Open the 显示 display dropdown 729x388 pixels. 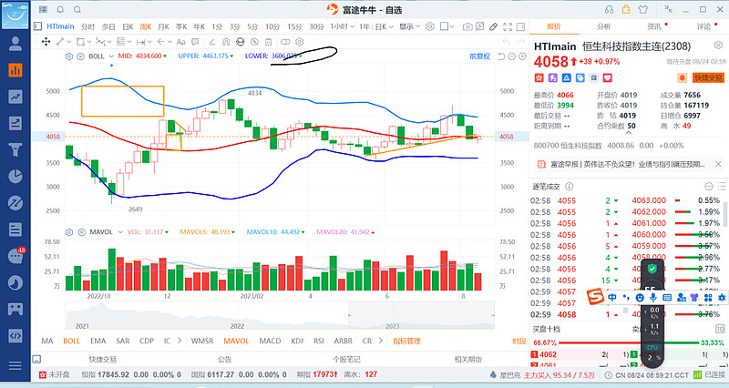(409, 26)
